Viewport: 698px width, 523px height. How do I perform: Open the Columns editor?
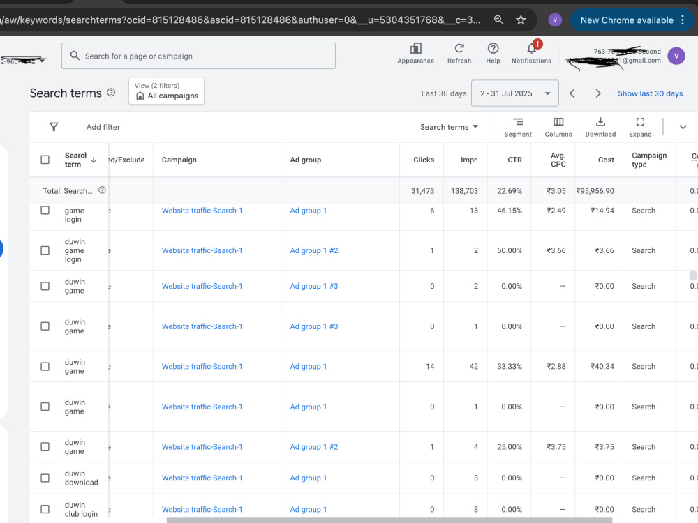pos(558,127)
